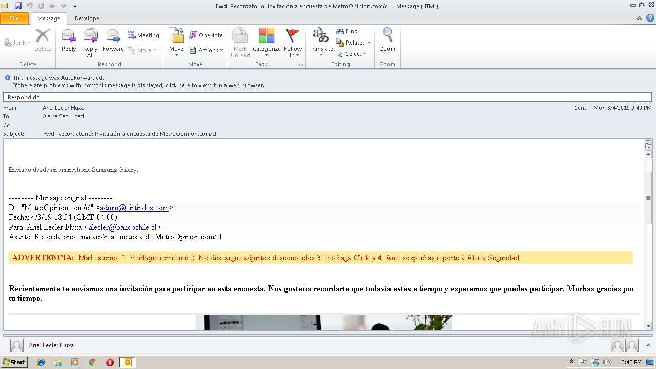Click Reply All
The height and width of the screenshot is (369, 656).
coord(90,43)
